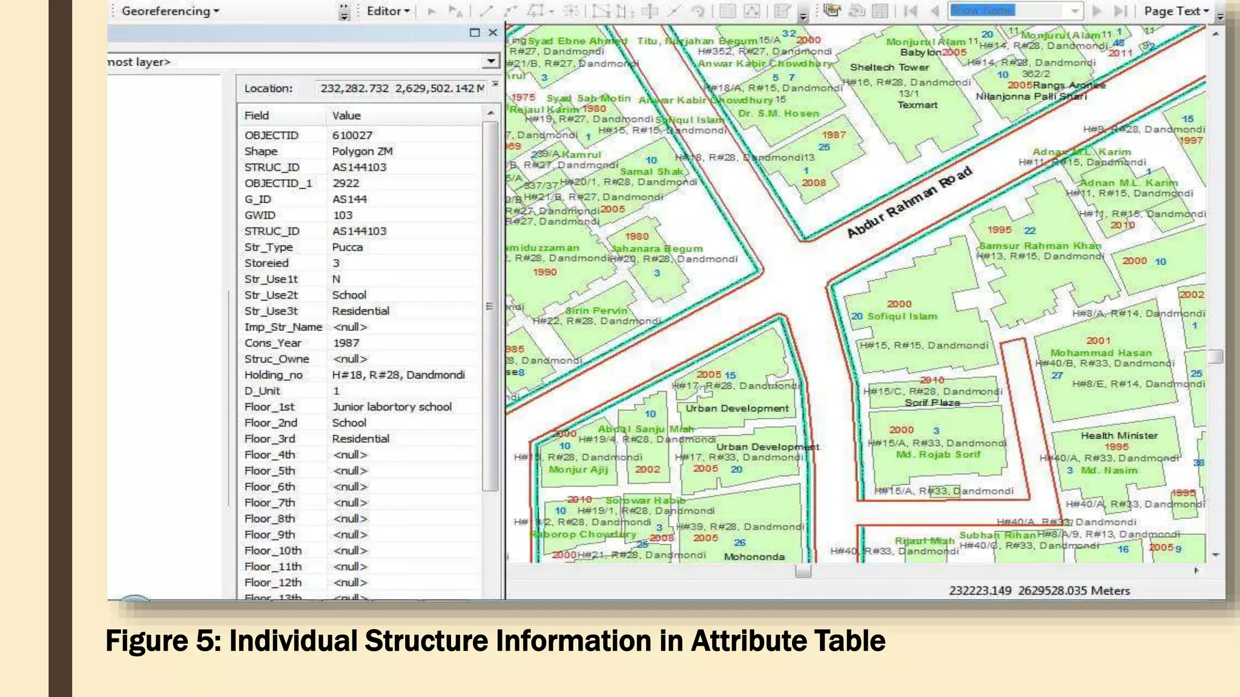Image resolution: width=1240 pixels, height=697 pixels.
Task: Click the Sheltech Tower building label
Action: [889, 67]
